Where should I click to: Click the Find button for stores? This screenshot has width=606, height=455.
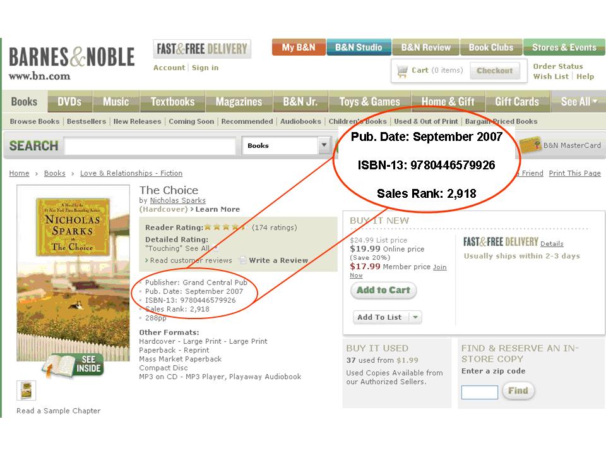(518, 391)
